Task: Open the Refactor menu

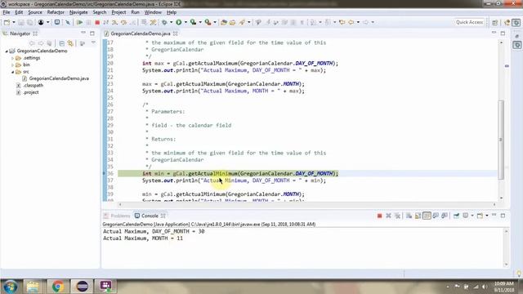Action: [x=56, y=12]
